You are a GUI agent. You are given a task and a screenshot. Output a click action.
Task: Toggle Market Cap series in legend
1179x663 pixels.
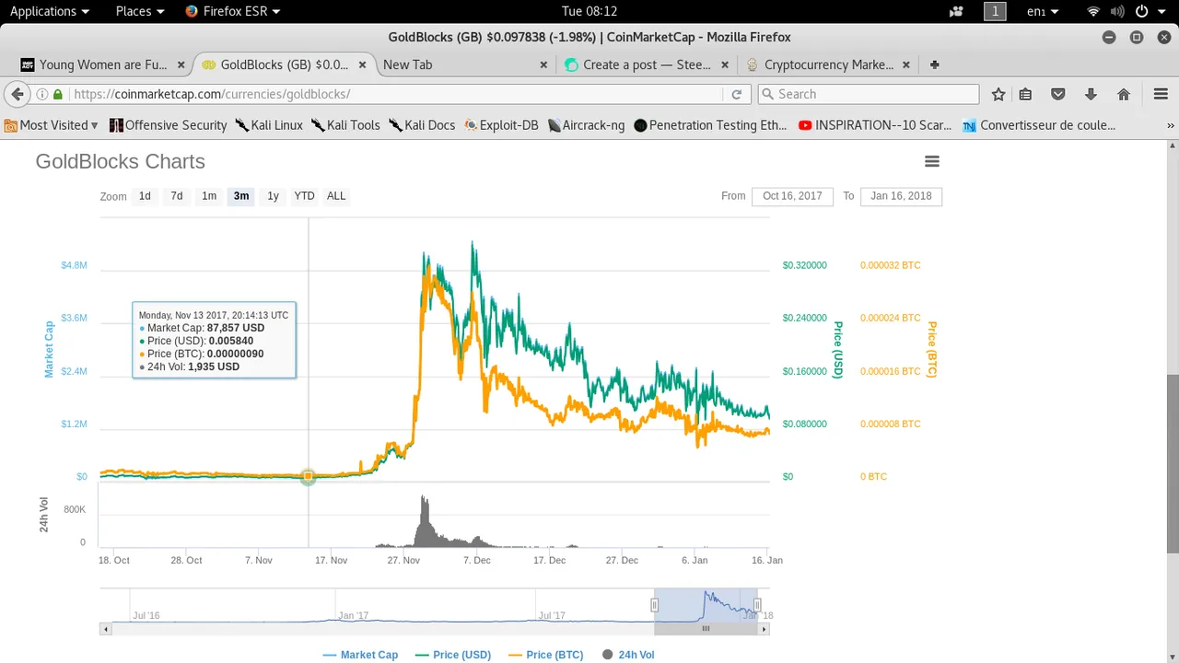[360, 655]
